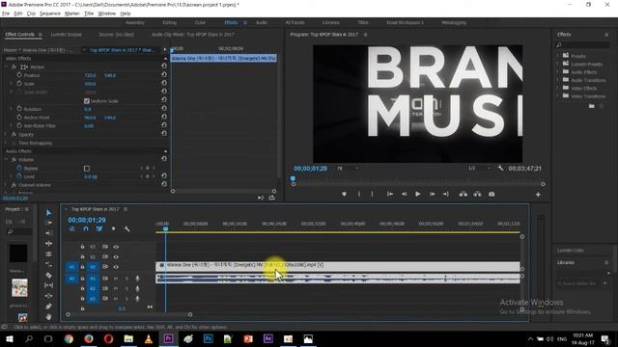Select the Rolling Edit tool

(x=49, y=244)
